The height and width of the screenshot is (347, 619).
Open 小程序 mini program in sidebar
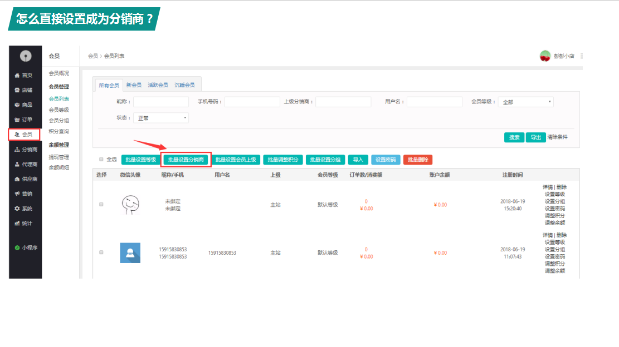(x=26, y=248)
